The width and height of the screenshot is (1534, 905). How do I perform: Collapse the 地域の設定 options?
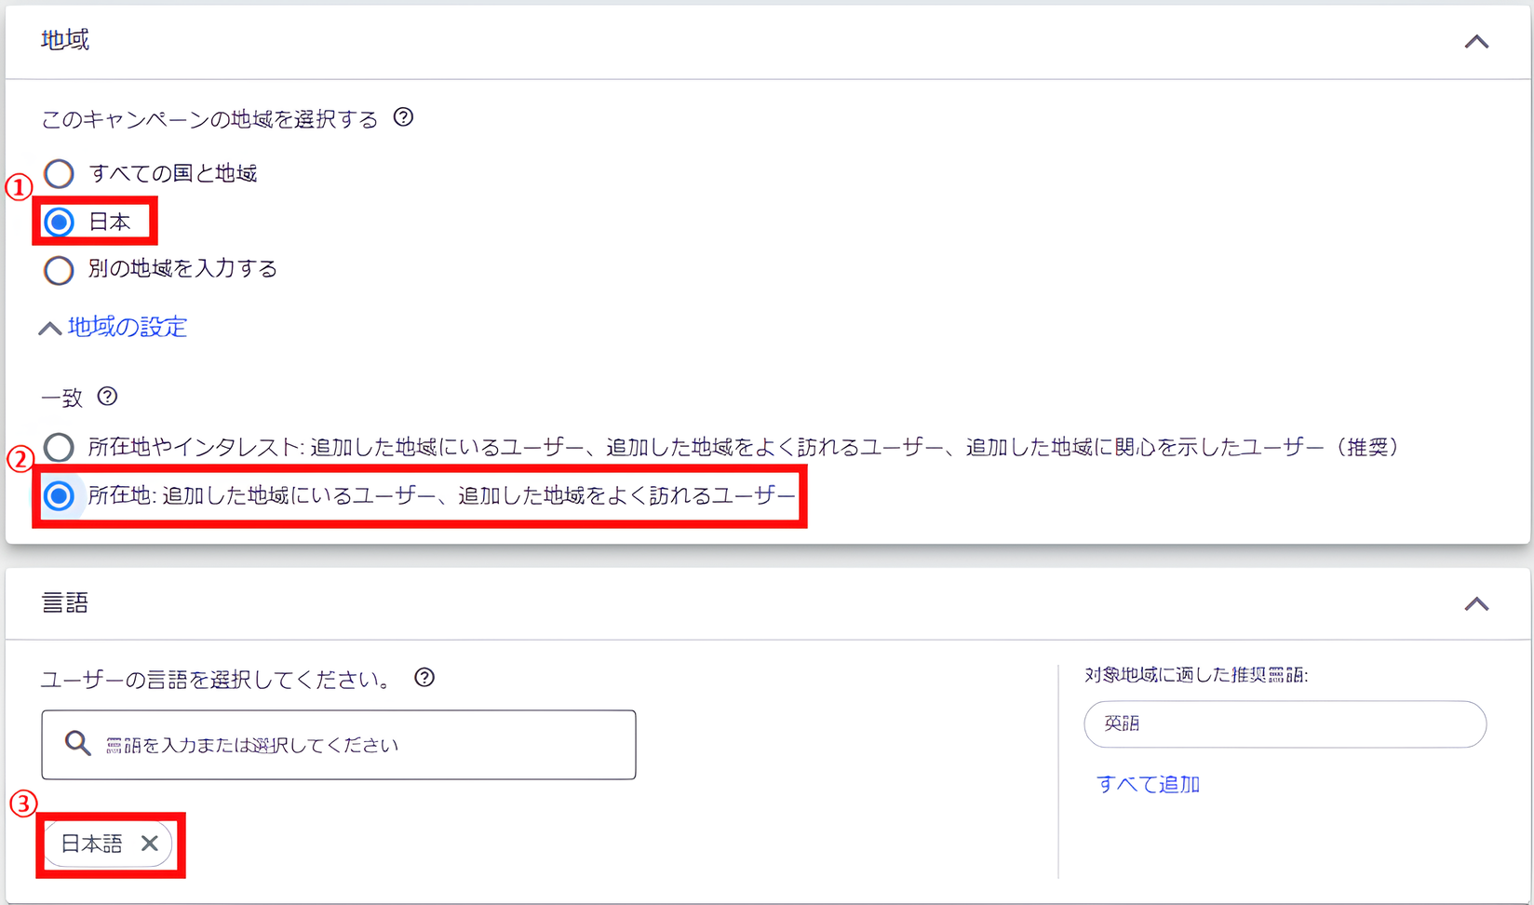point(126,328)
